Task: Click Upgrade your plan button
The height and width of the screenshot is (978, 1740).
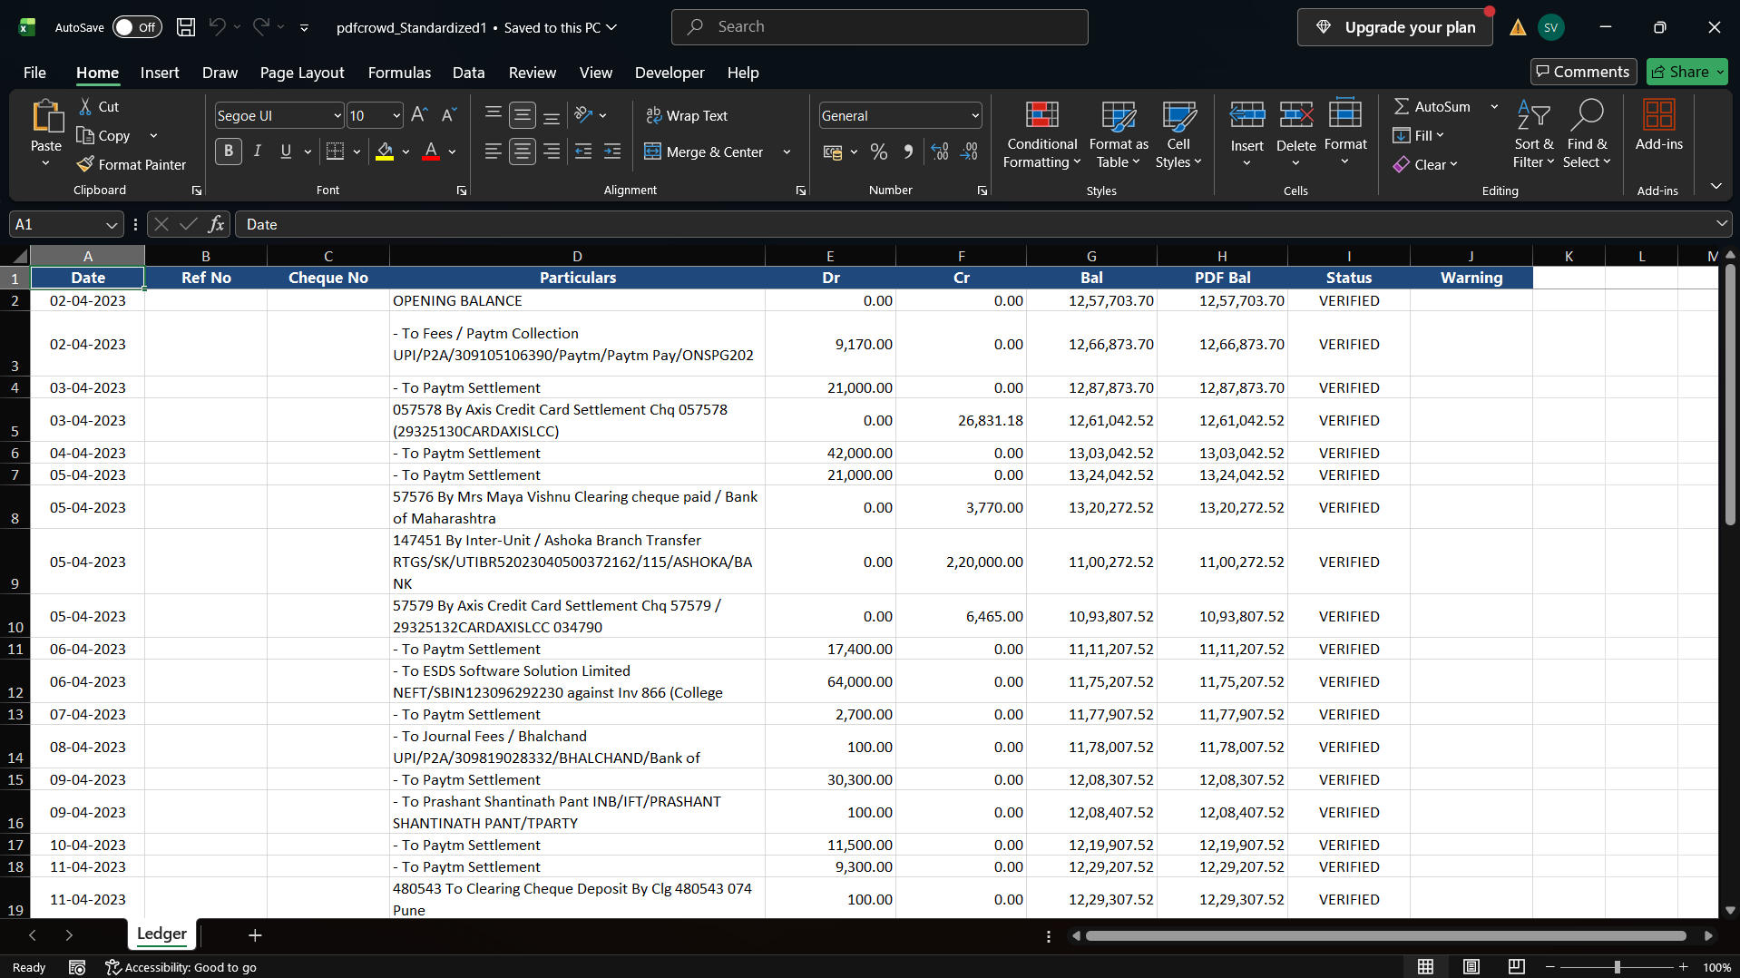Action: tap(1395, 27)
